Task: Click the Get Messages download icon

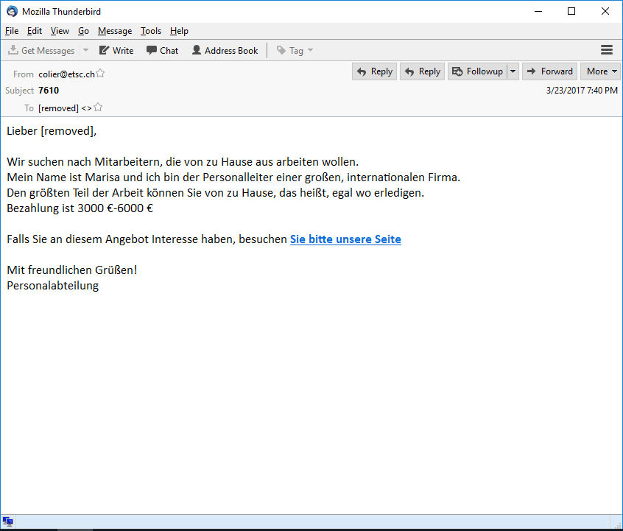Action: pos(13,51)
